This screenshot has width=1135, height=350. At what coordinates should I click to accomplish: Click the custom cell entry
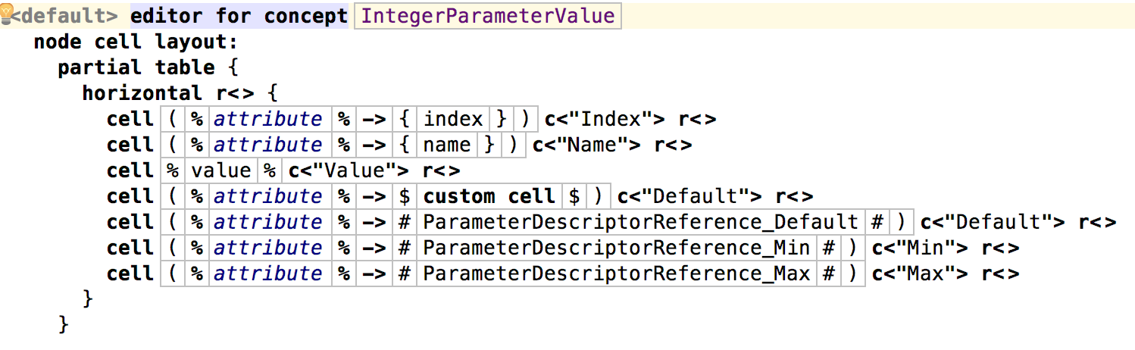pyautogui.click(x=489, y=196)
